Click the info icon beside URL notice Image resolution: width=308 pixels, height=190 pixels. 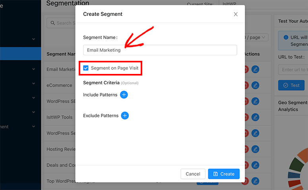click(x=285, y=37)
